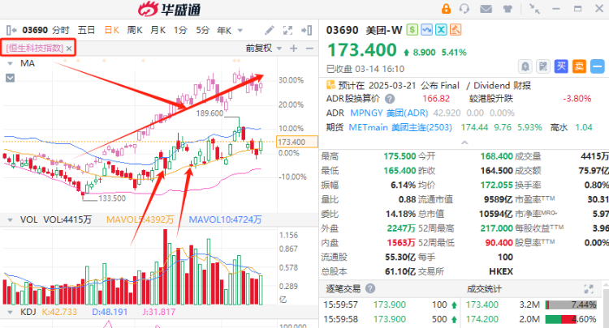The image size is (609, 328).
Task: Remove 恒生科技指数 overlay with its x
Action: tap(69, 49)
